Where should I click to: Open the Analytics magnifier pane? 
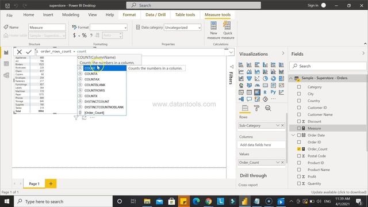point(268,108)
